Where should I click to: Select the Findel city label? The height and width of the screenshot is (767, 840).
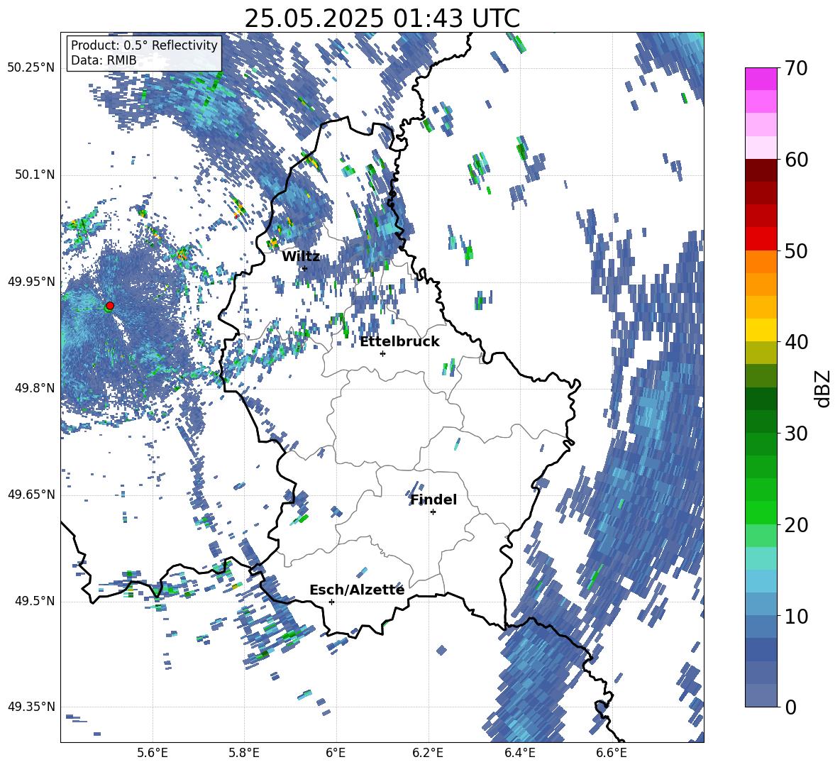coord(433,500)
